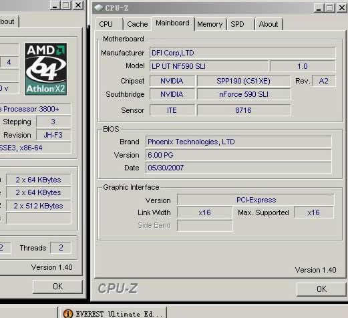This screenshot has width=348, height=318.
Task: Click graphic interface version PCI-Express
Action: click(x=256, y=200)
